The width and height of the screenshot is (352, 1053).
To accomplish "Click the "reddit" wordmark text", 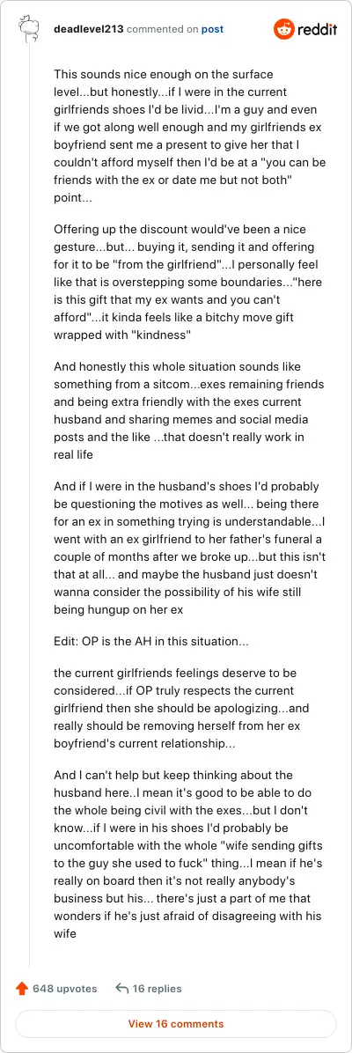I will [317, 30].
